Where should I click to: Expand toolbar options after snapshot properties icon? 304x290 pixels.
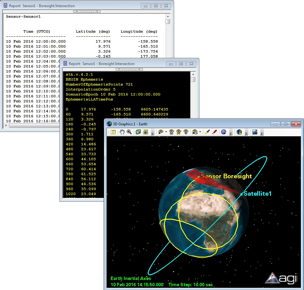[x=152, y=133]
